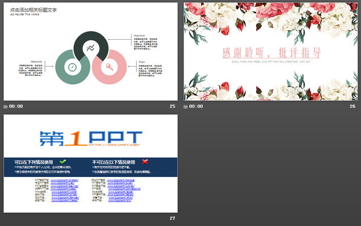This screenshot has height=226, width=361.
Task: Click the transition star icon under slide 25
Action: tap(6, 106)
